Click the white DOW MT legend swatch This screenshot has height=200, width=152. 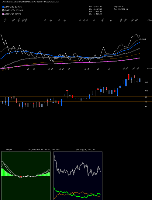(x=3, y=10)
